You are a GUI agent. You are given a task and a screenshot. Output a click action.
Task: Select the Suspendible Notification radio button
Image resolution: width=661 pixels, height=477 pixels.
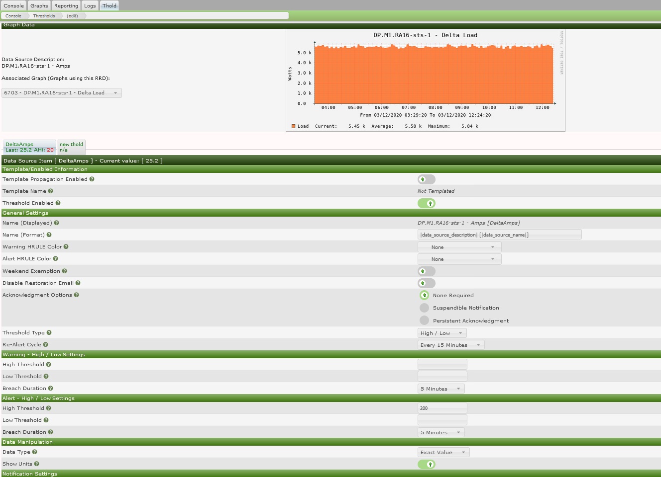click(x=424, y=308)
